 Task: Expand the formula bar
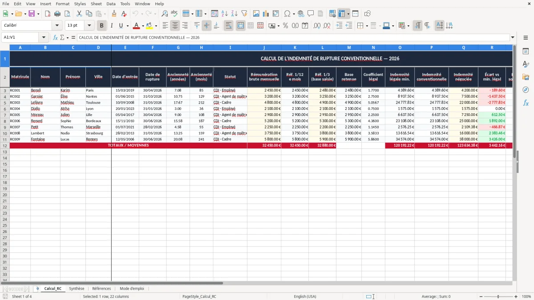pos(513,37)
